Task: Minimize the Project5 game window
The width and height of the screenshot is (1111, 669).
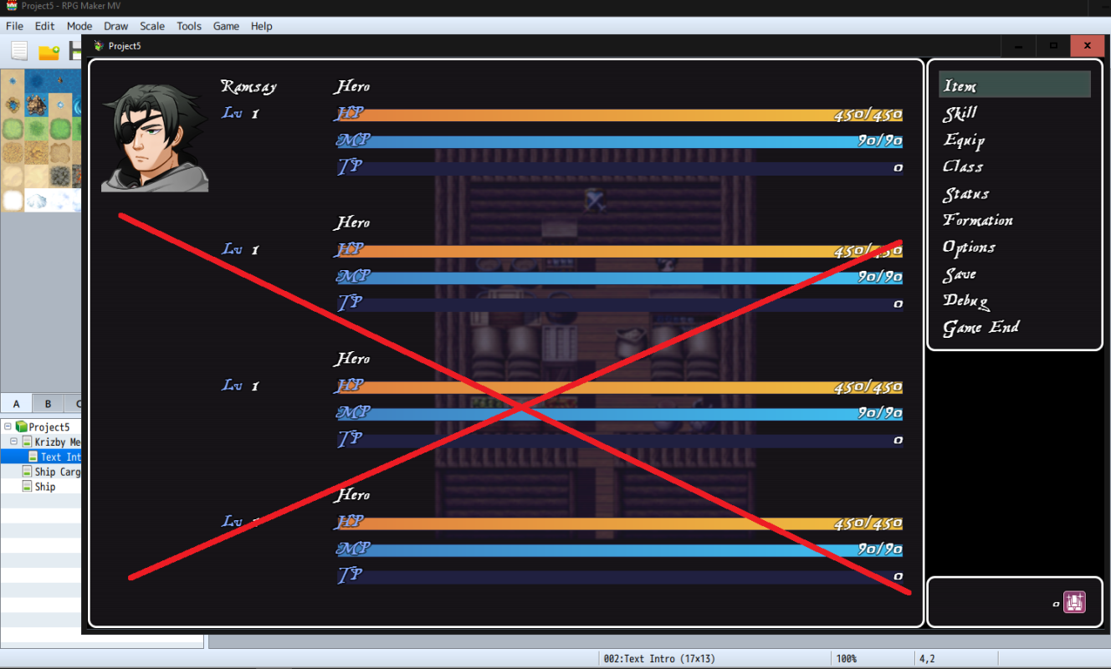Action: tap(1018, 46)
